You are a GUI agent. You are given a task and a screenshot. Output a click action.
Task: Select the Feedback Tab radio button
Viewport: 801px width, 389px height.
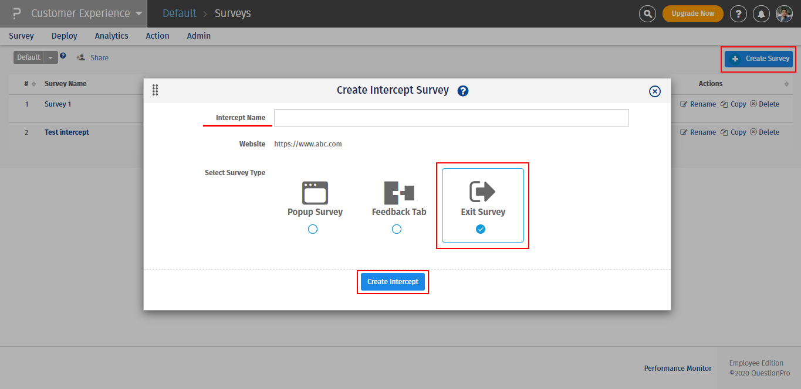tap(397, 229)
